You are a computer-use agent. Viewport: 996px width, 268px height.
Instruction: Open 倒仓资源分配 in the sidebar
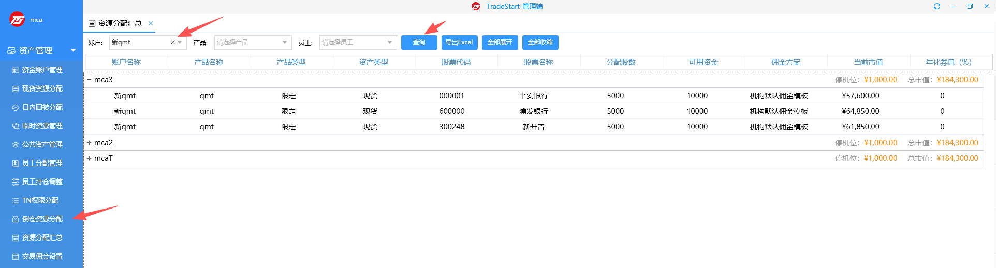(x=41, y=219)
